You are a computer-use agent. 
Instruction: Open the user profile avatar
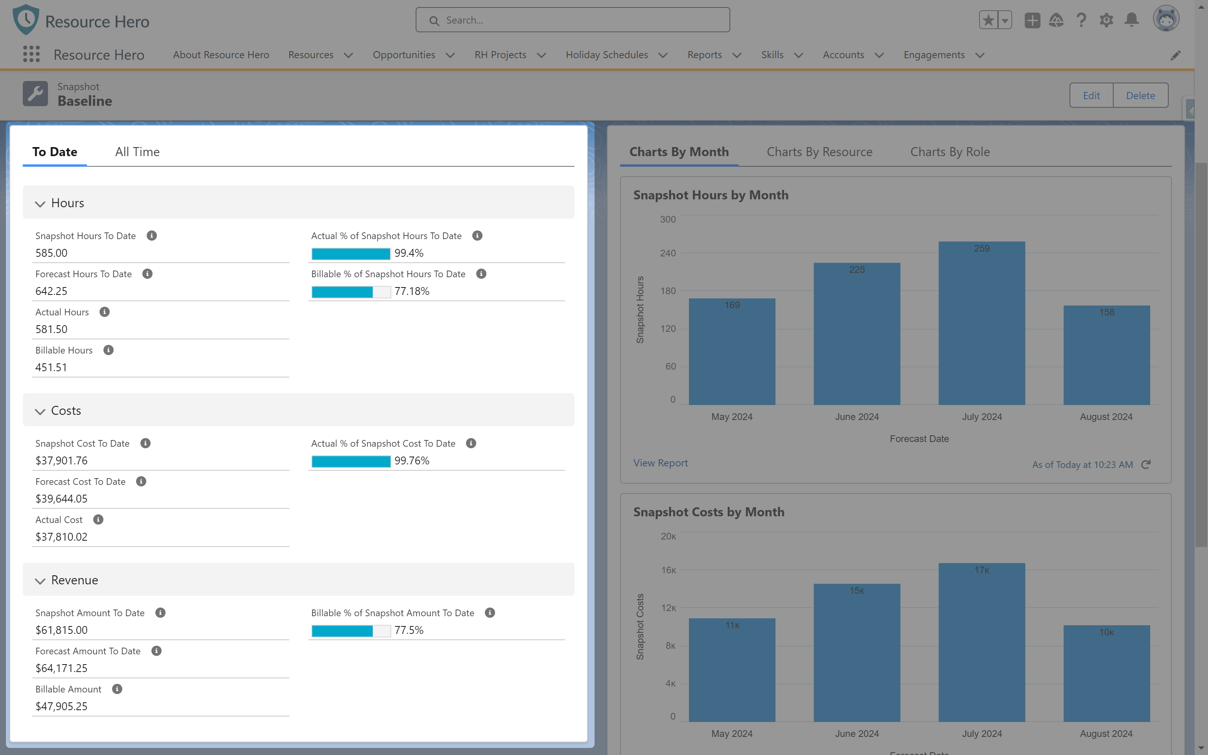coord(1166,19)
